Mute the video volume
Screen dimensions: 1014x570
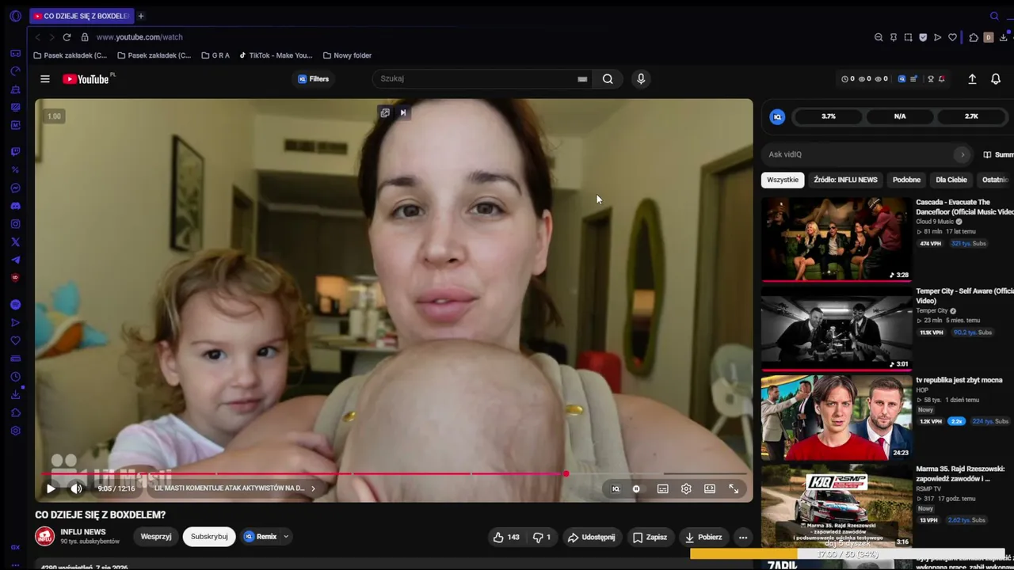(76, 488)
